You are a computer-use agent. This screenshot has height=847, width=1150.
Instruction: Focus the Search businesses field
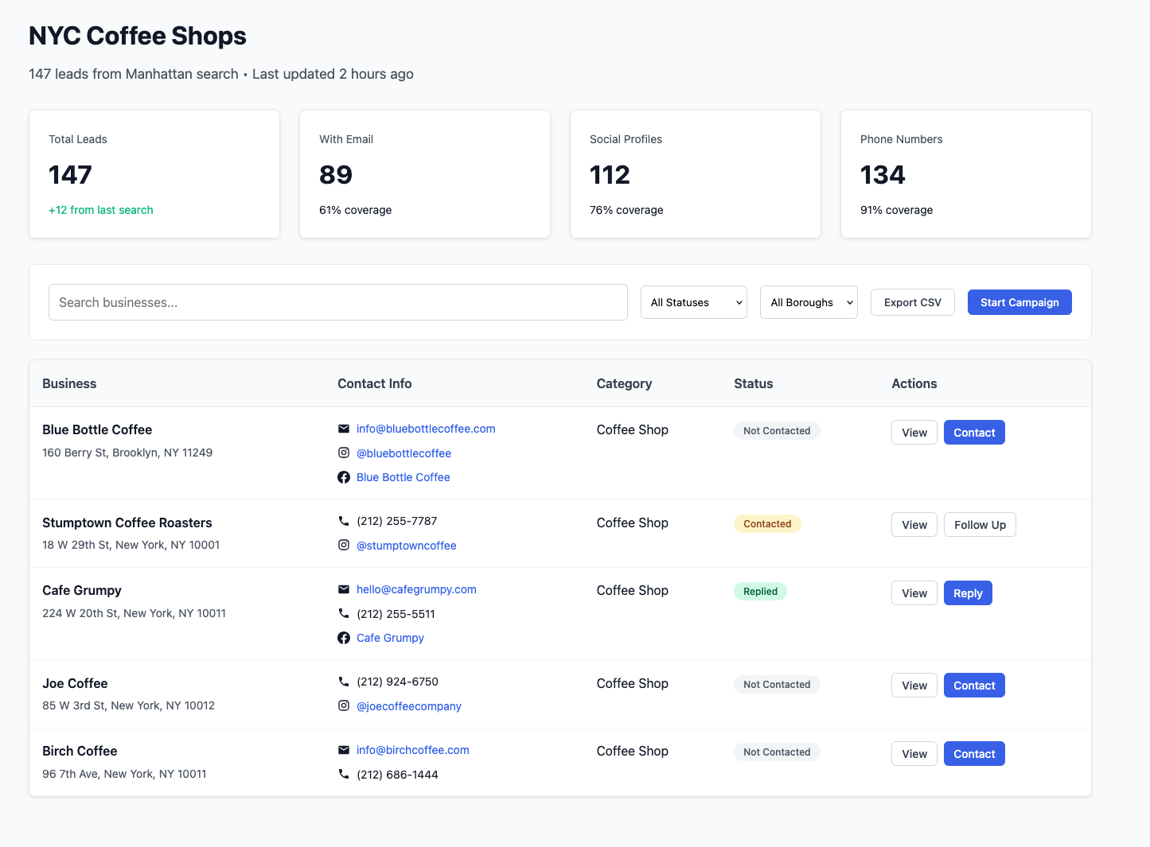(x=338, y=302)
